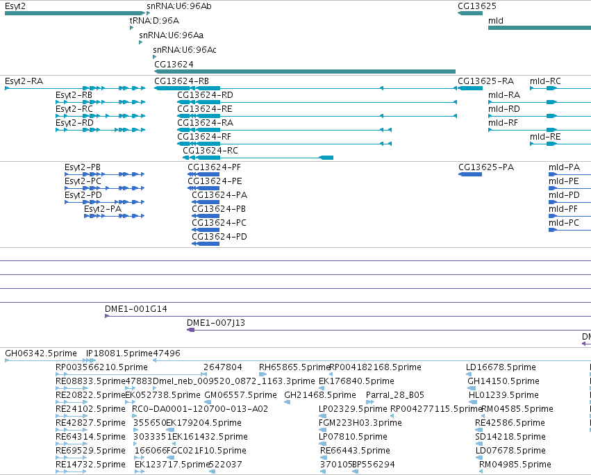Select the CG13624-PC protein feature
591x475 pixels.
(x=206, y=230)
